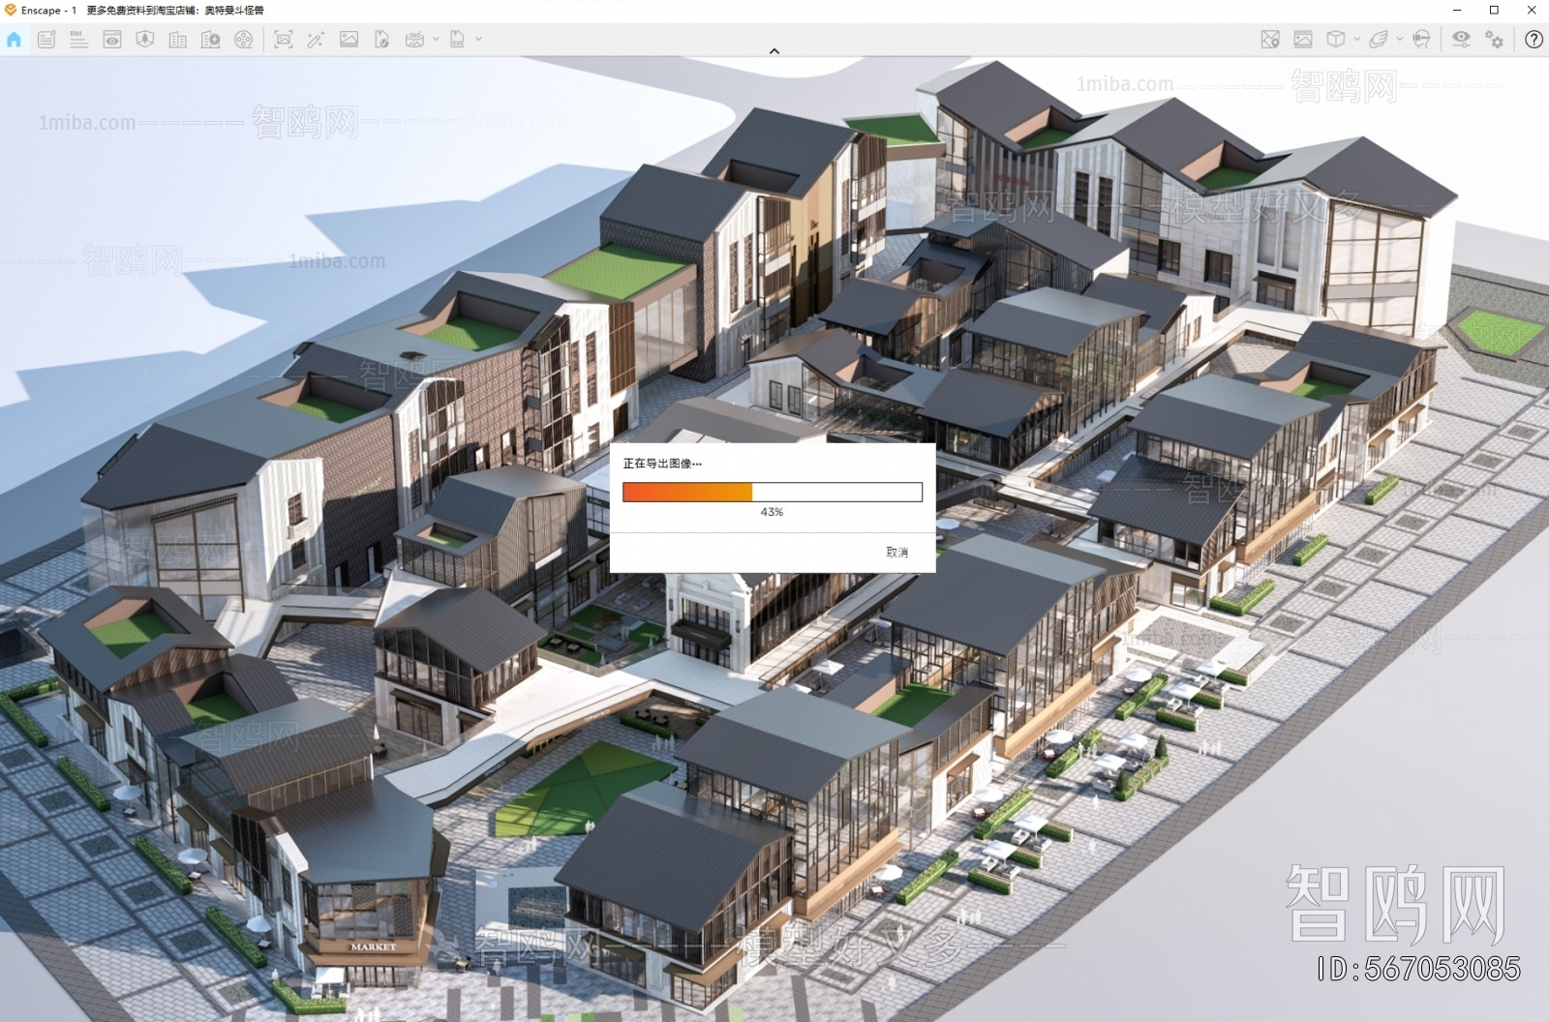
Task: Take a screenshot with the capture icon
Action: tap(283, 41)
